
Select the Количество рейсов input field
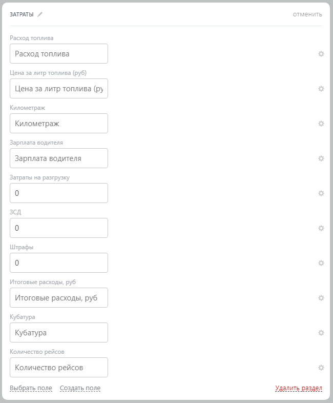click(59, 367)
